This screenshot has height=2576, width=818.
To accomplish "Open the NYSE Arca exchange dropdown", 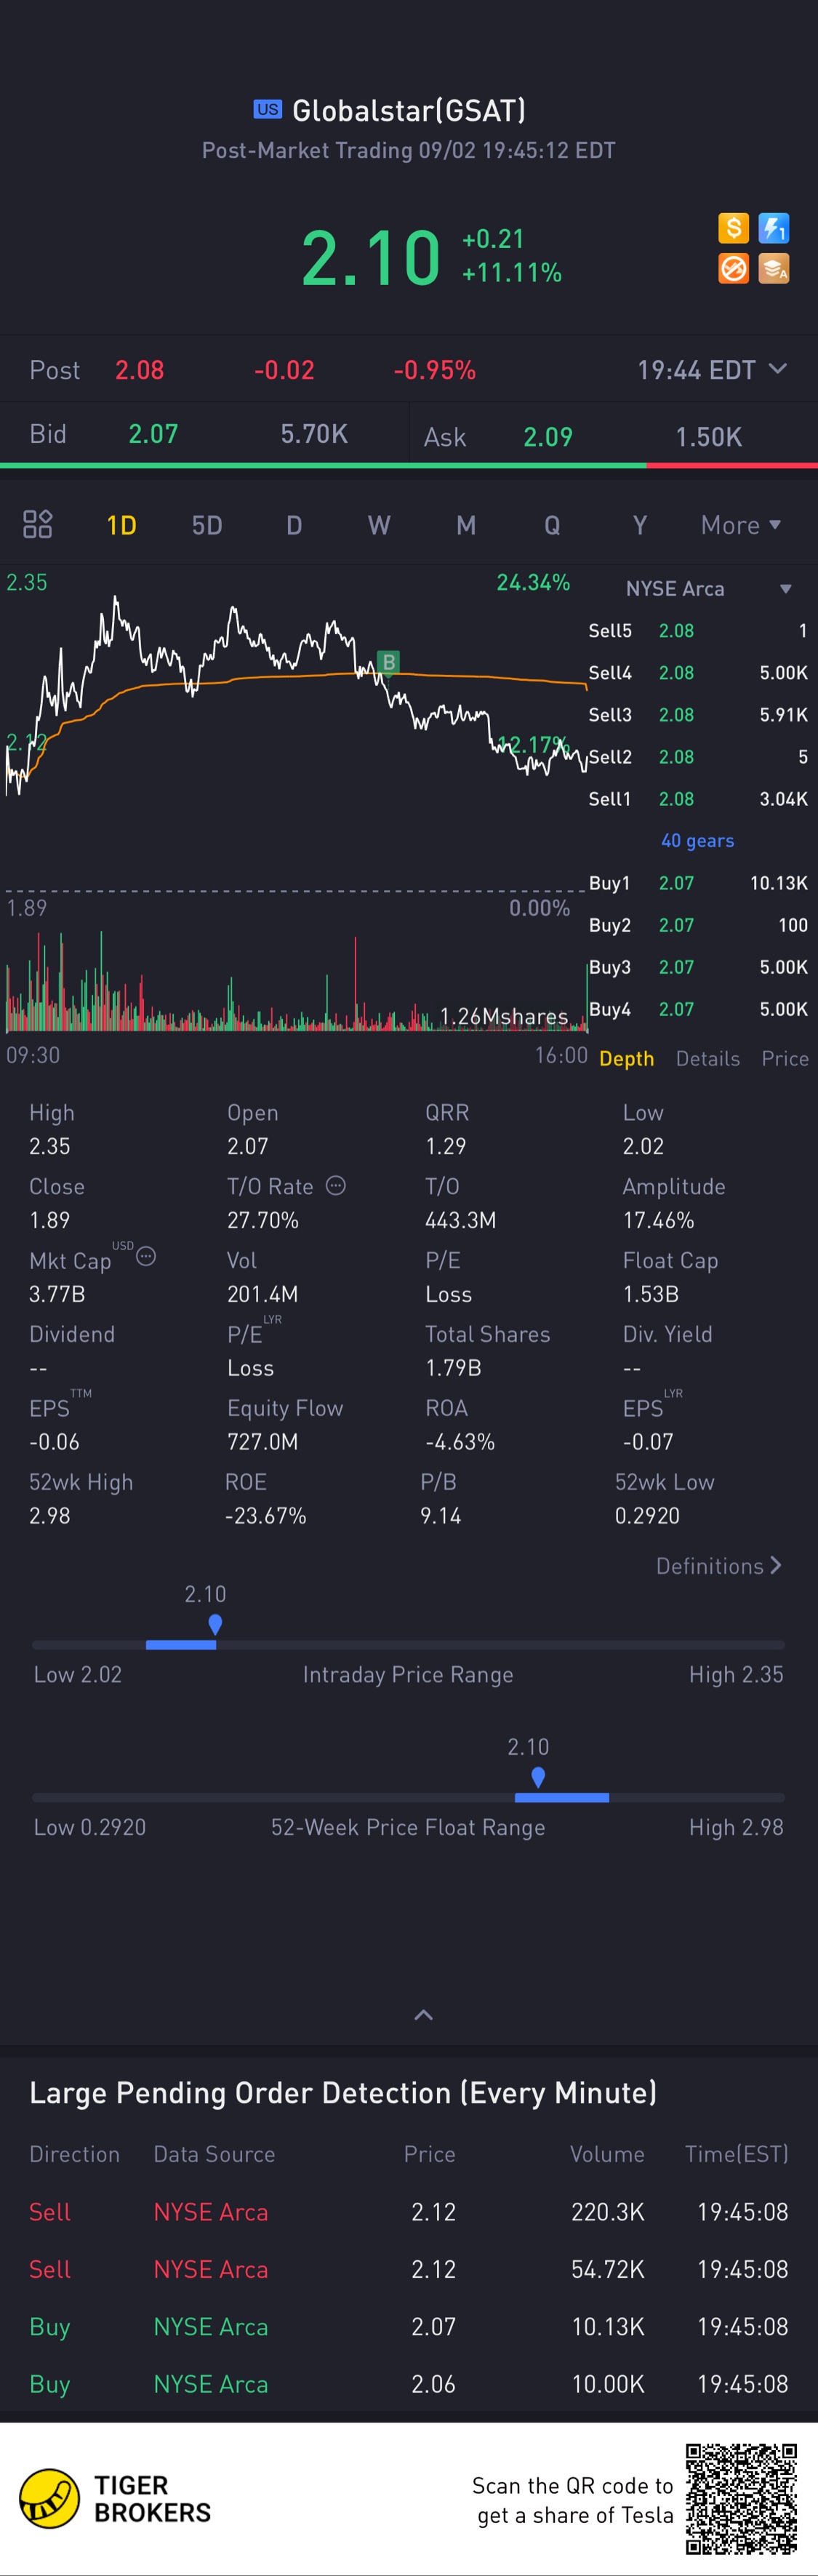I will pos(708,589).
